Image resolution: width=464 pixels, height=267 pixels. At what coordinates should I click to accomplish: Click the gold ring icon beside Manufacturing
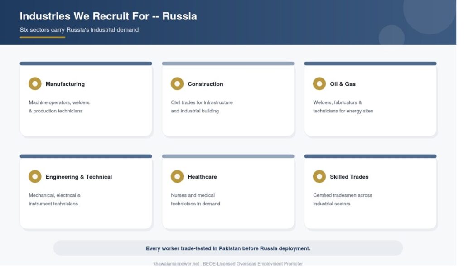(x=35, y=84)
